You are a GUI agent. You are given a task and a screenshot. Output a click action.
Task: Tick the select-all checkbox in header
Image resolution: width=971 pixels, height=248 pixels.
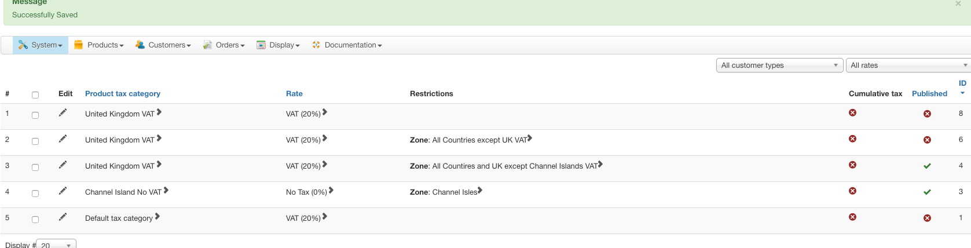(35, 95)
